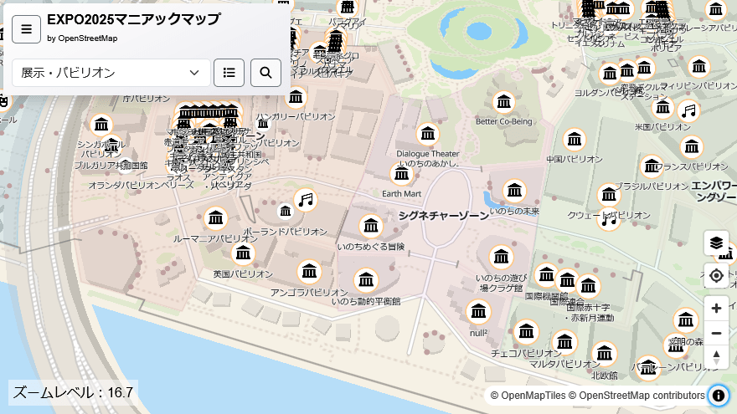The image size is (737, 414).
Task: Open OpenStreetMap contributors link
Action: [636, 396]
